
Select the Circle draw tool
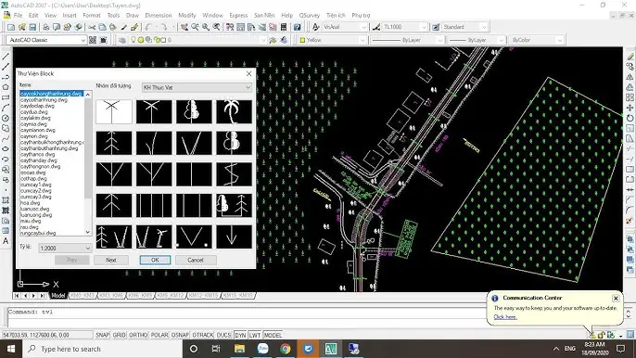coord(6,118)
